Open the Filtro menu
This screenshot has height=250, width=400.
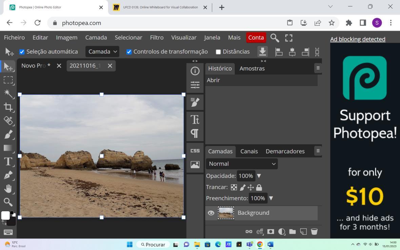click(x=157, y=38)
